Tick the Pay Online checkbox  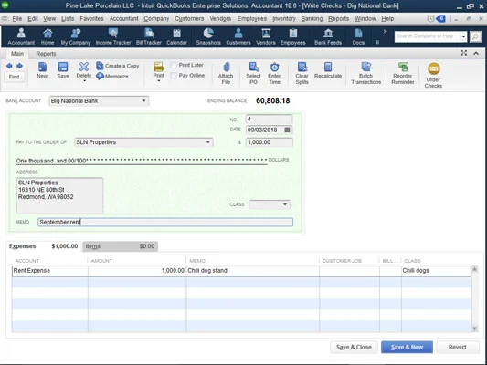click(x=174, y=76)
